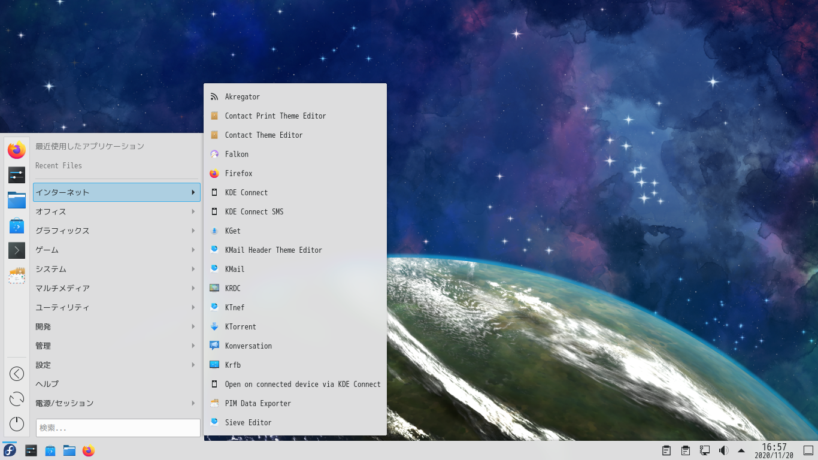Viewport: 818px width, 460px height.
Task: Click the logout back-arrow circle icon
Action: [17, 374]
